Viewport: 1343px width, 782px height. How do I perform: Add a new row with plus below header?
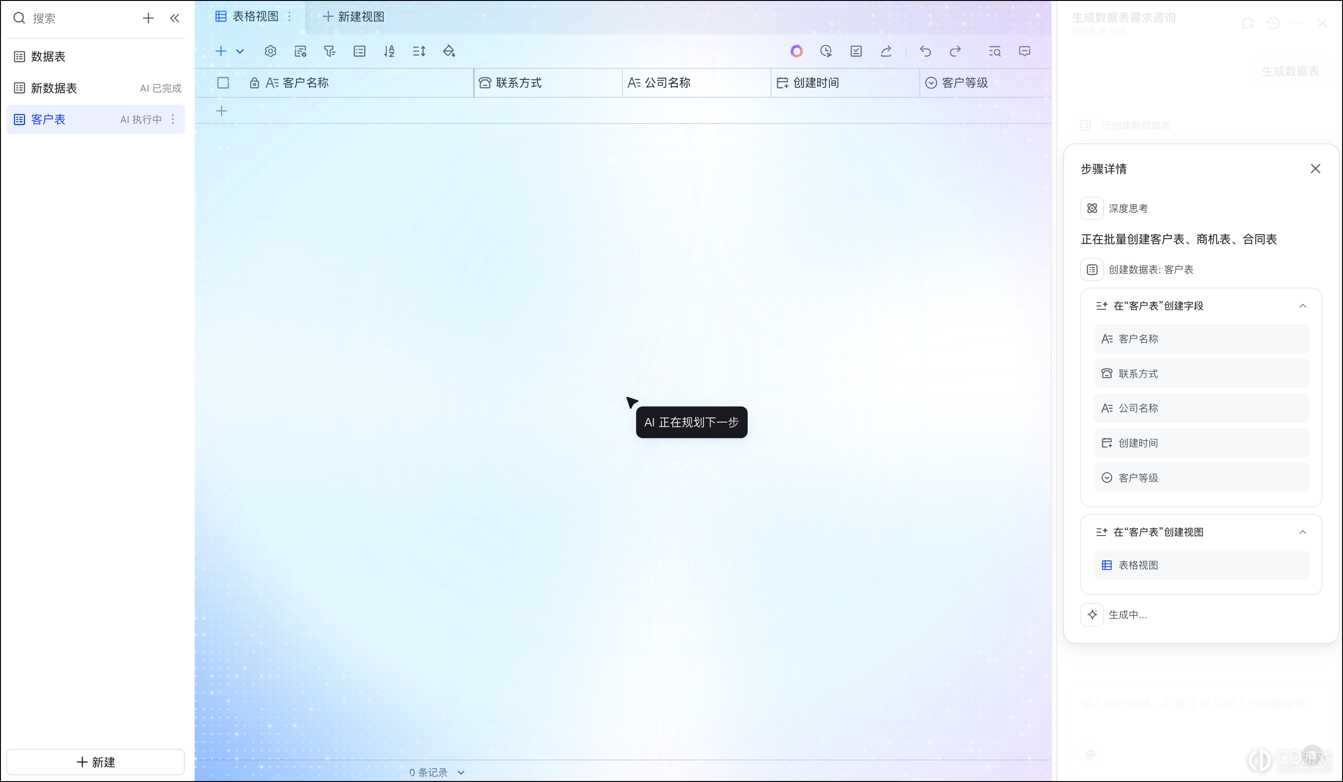(221, 111)
